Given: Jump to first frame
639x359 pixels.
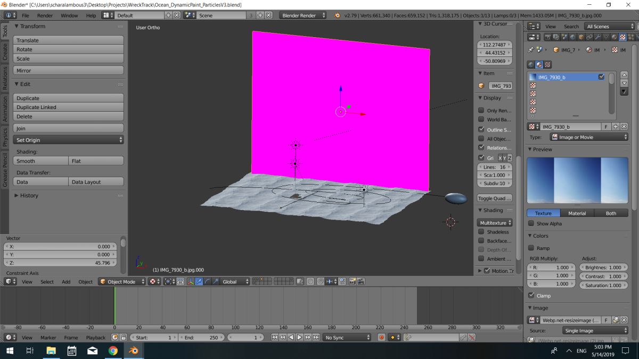Looking at the screenshot, I should 274,337.
